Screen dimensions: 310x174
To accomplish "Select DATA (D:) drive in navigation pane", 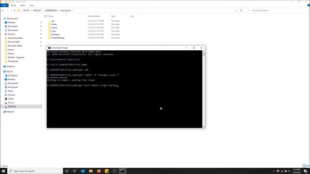I will (12, 106).
